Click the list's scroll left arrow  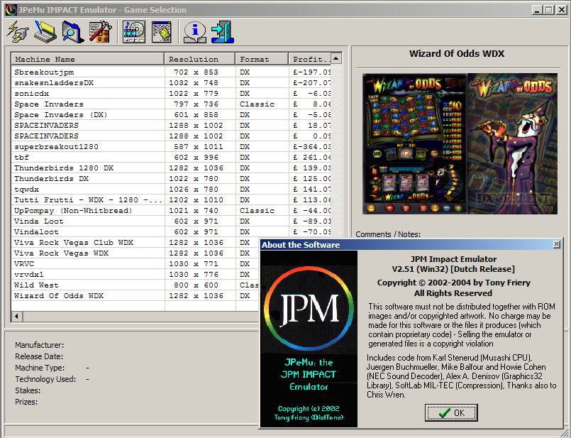[17, 317]
